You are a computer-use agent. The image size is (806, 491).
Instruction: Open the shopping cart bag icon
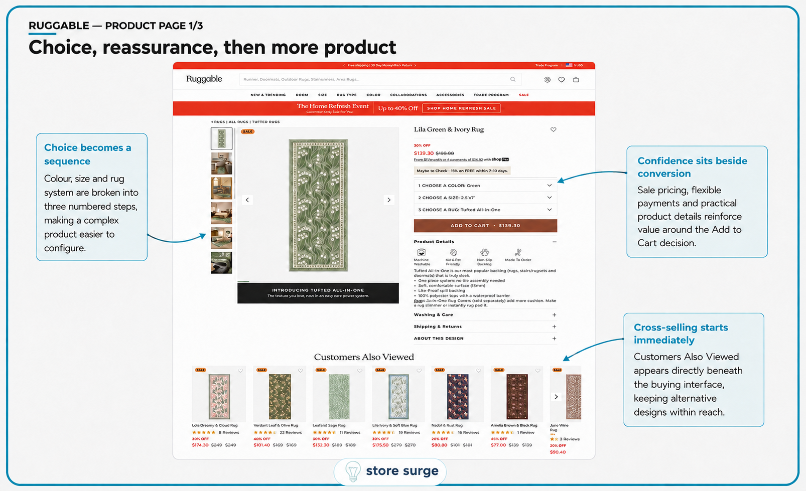[576, 79]
